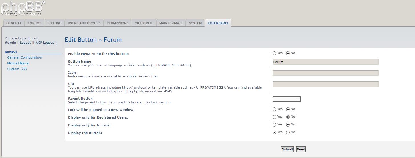Select No for Enable Mega Menu
This screenshot has width=415, height=158.
(x=288, y=53)
